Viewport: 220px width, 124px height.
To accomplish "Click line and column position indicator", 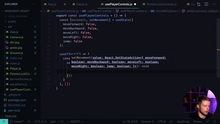I will click(130, 122).
